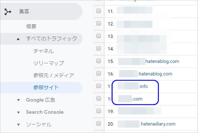The height and width of the screenshot is (133, 198).
Task: Check the checkbox for row 12
Action: tap(99, 23)
